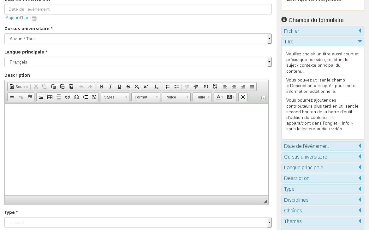Open the Cursus universitaire dropdown
Viewport: 369px width, 230px height.
coord(138,39)
